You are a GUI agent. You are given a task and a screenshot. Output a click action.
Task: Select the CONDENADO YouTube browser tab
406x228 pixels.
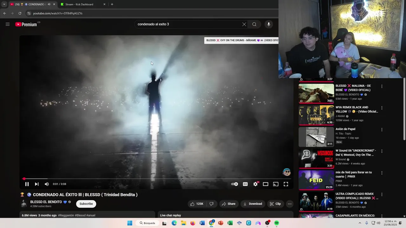coord(33,4)
